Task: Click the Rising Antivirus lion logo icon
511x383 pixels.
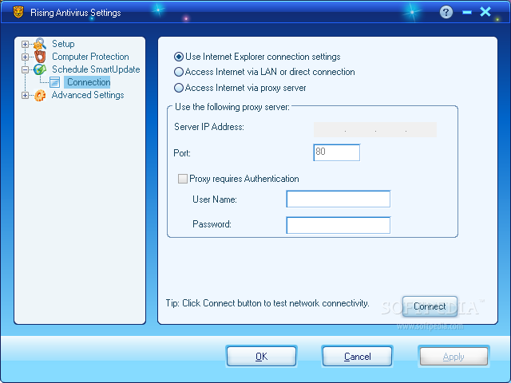Action: pos(18,13)
